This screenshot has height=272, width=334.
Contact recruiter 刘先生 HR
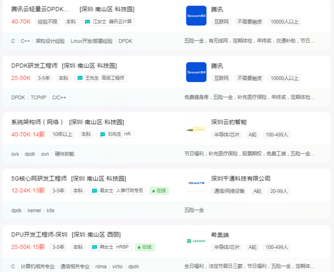click(115, 134)
